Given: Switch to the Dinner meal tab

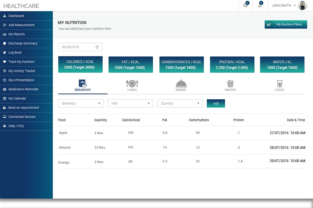Looking at the screenshot, I should coord(181,85).
